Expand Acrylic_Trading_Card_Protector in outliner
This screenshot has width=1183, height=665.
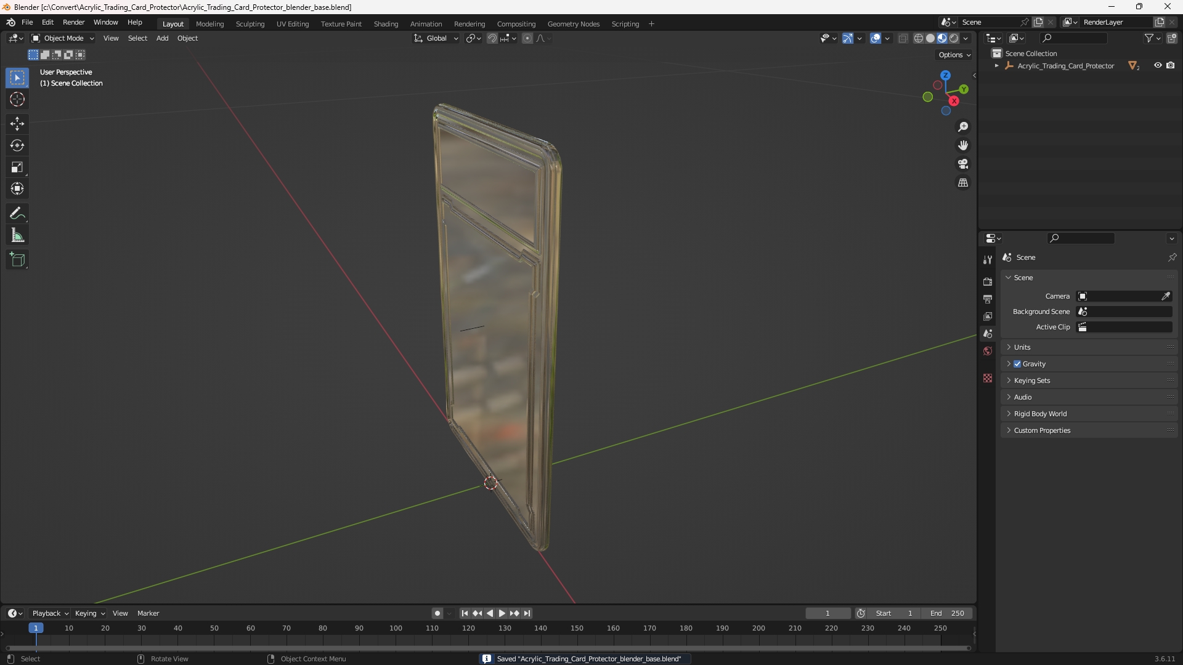coord(996,66)
